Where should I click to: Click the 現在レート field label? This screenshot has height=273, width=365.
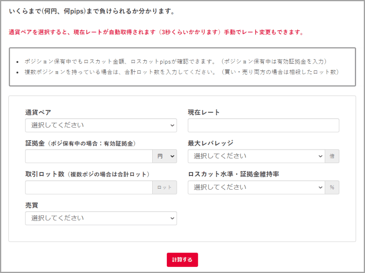pos(204,112)
